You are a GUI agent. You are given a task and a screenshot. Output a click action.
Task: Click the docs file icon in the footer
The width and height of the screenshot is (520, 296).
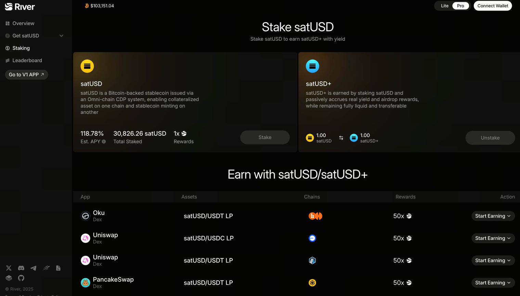[x=58, y=268]
